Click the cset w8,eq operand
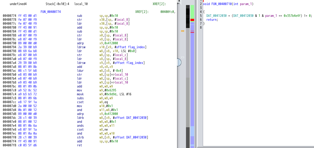314x148 pixels. tap(104, 102)
